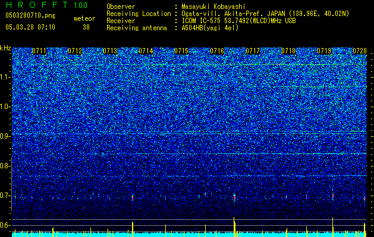Click observer name Masayuki Kobayashi
Screen dimensions: 374x237
click(213, 7)
